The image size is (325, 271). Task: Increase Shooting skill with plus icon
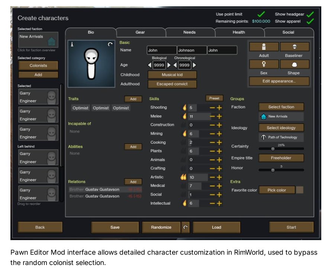click(x=219, y=108)
